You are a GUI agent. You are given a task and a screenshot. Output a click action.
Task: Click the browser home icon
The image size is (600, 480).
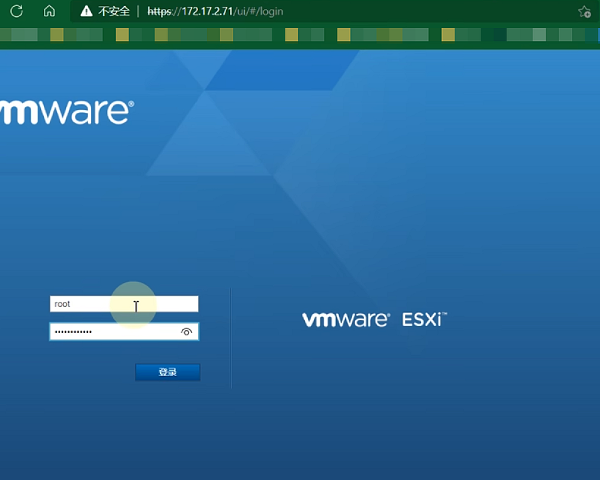49,11
